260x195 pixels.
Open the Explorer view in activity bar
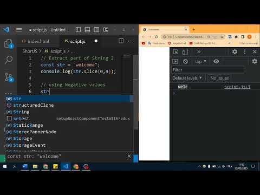tap(9, 43)
